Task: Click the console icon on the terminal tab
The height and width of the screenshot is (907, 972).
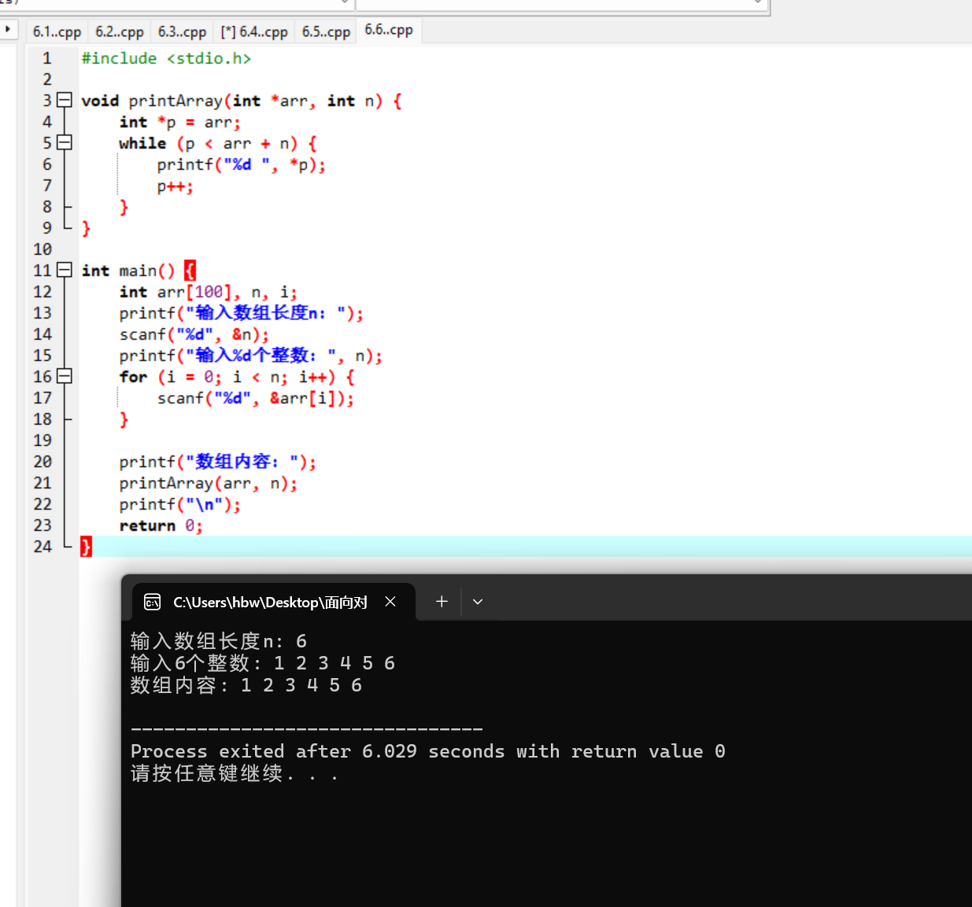Action: click(x=152, y=603)
